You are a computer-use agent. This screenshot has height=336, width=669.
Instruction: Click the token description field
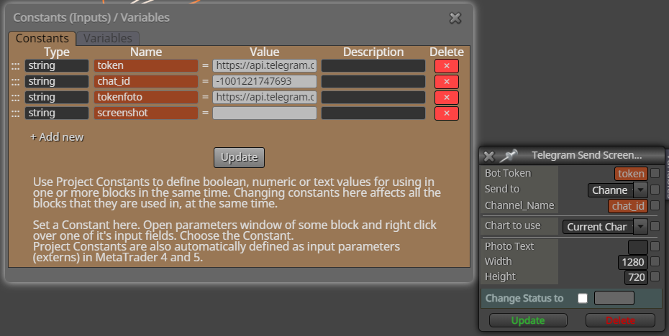(x=373, y=65)
